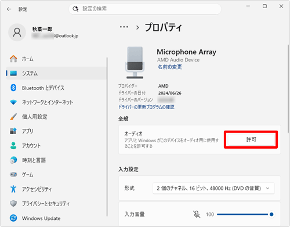Click the システム monitor icon
Image resolution: width=290 pixels, height=227 pixels.
[13, 73]
